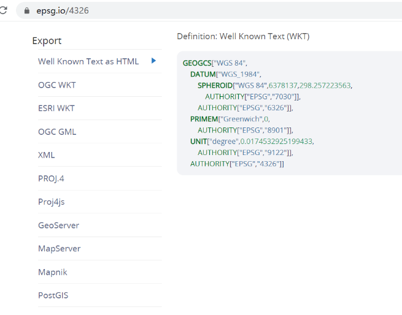Select Proj4js export format
Viewport: 402px width, 315px height.
(x=52, y=202)
